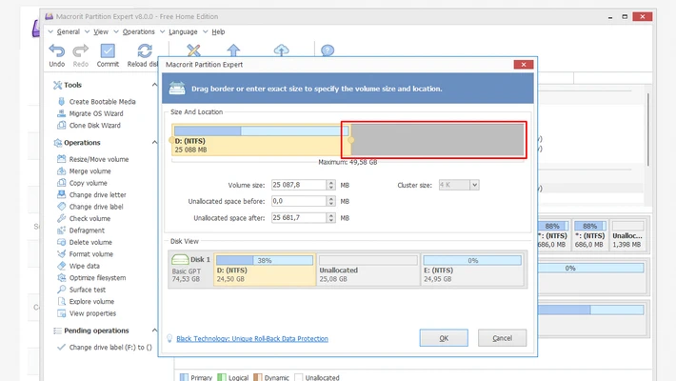676x381 pixels.
Task: Click the Redo toolbar icon
Action: tap(80, 50)
